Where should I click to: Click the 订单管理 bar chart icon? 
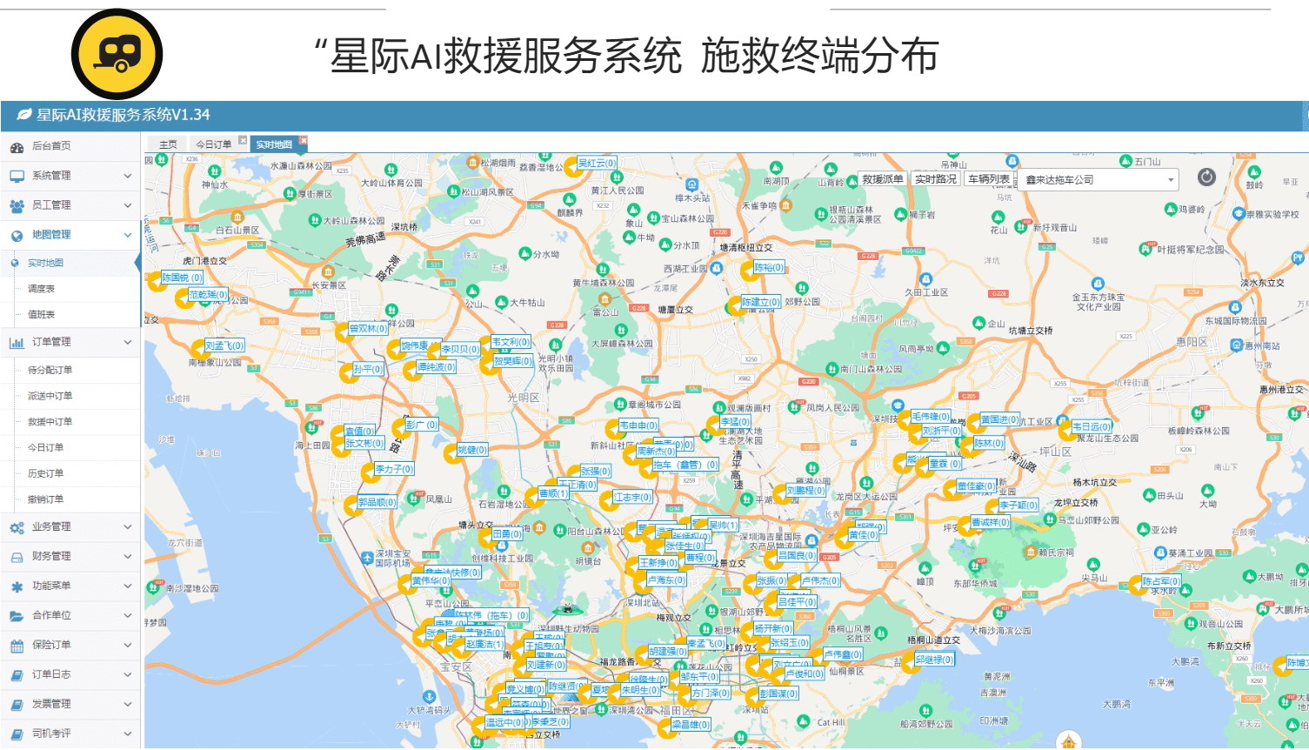[x=17, y=343]
